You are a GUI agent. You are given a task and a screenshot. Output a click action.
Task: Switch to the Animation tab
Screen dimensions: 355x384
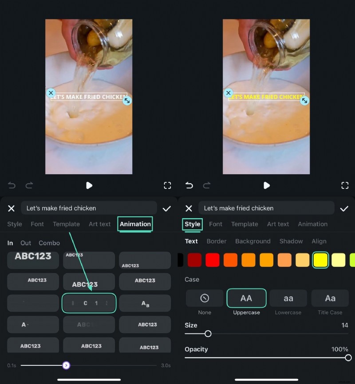[x=135, y=224]
